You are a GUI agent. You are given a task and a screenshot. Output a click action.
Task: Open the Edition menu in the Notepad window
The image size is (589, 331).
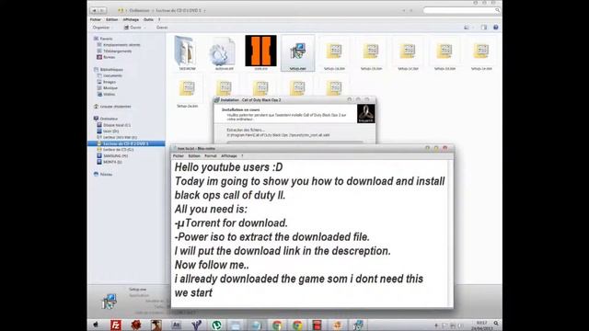(194, 155)
